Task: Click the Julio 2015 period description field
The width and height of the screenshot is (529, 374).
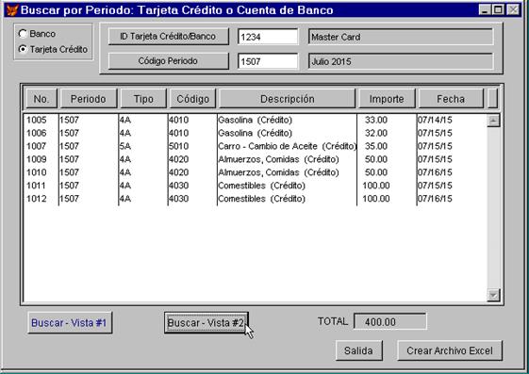Action: tap(401, 61)
